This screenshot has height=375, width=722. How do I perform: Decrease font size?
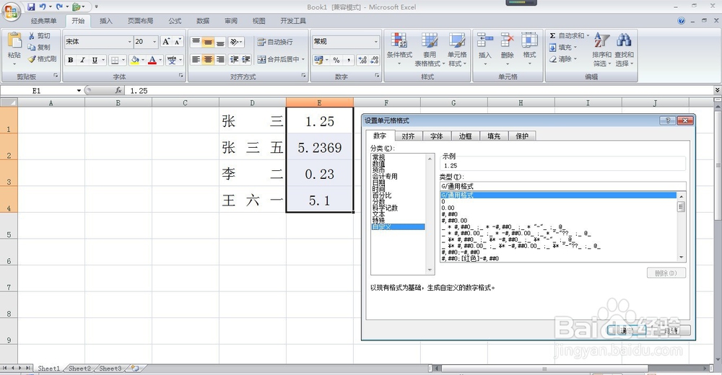click(x=178, y=42)
